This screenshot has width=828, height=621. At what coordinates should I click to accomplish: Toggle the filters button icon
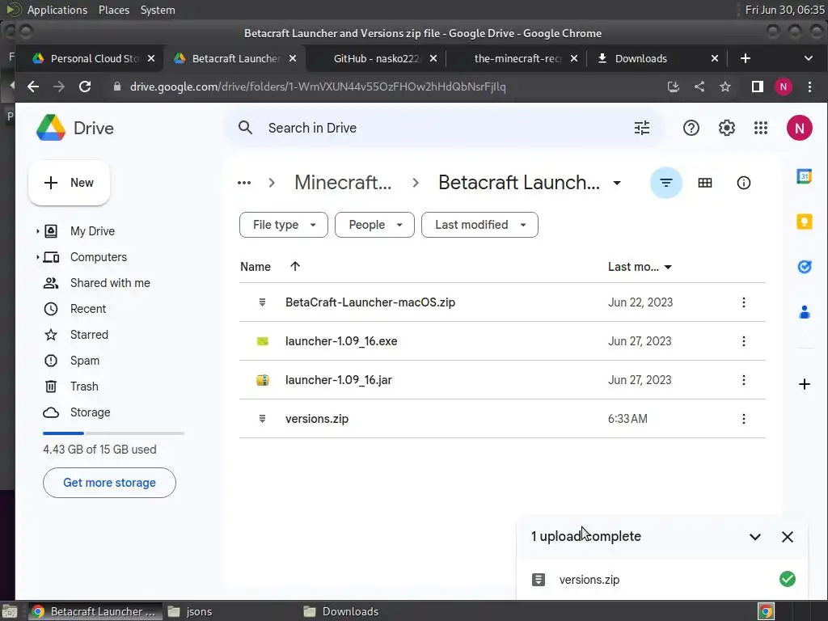(x=666, y=183)
